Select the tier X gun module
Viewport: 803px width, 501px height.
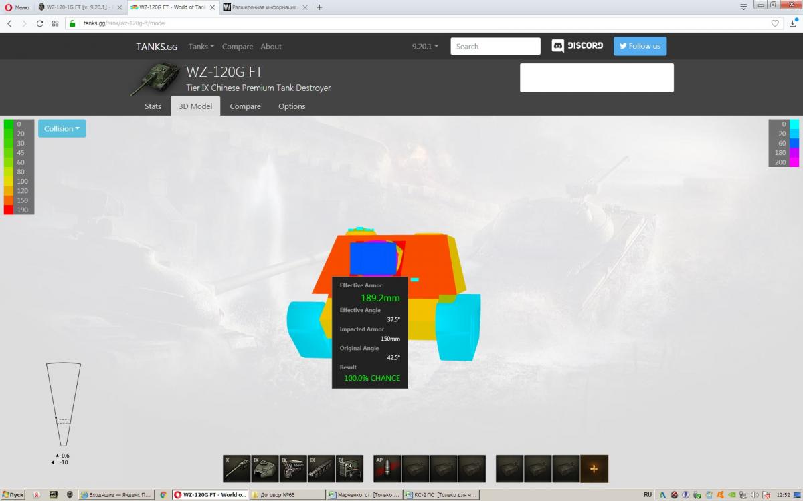tap(236, 468)
